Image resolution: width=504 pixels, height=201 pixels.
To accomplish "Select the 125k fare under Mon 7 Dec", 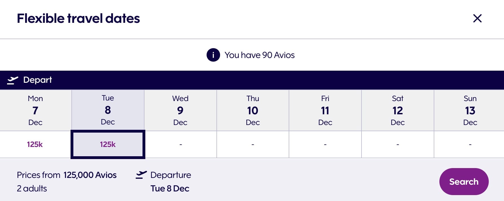I will pos(35,144).
